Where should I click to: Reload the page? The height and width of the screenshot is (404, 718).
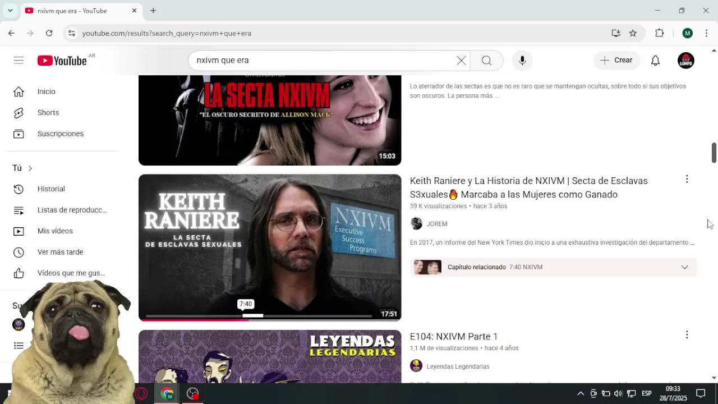click(49, 33)
